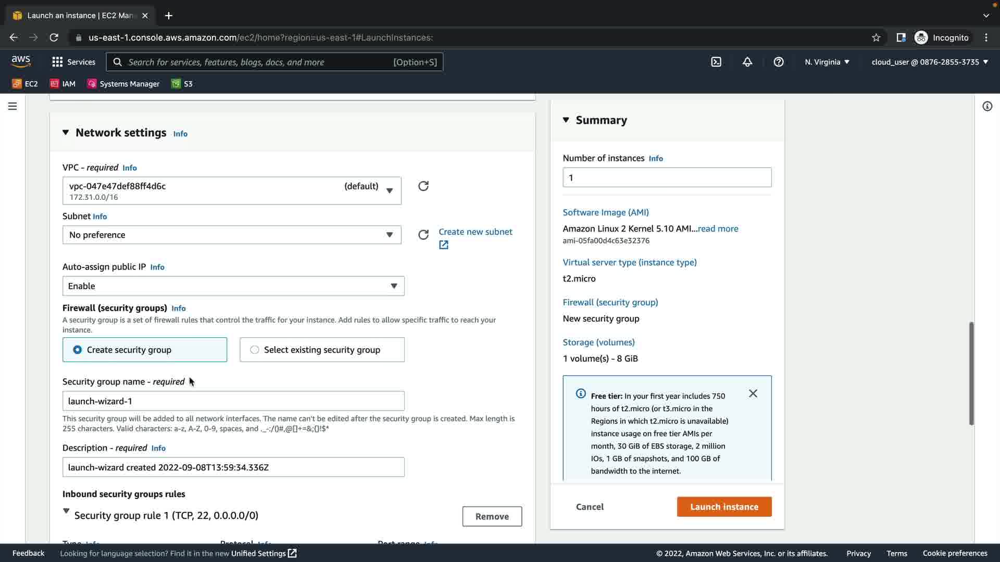Click the page vertical scrollbar thumb
This screenshot has height=562, width=1000.
tap(971, 373)
